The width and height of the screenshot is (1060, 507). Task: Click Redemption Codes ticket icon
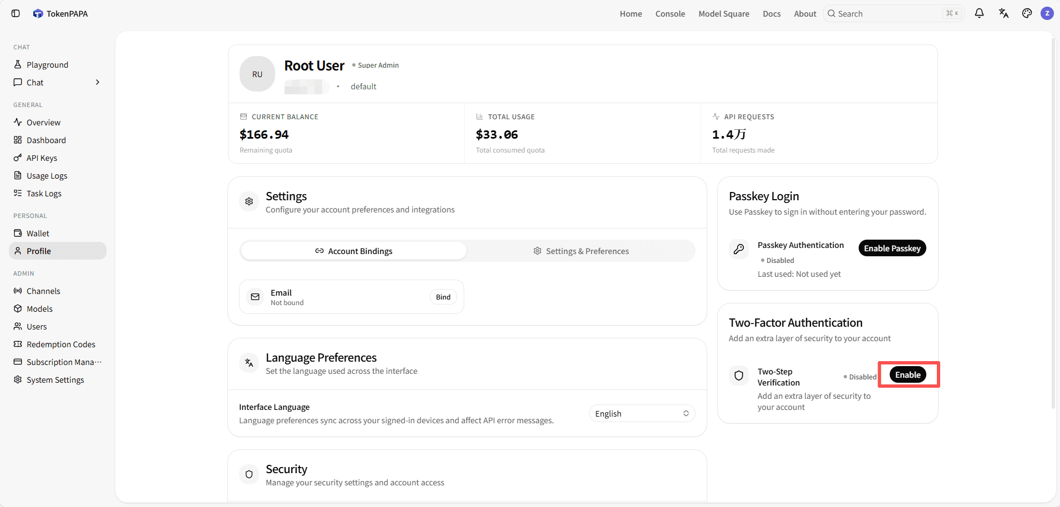coord(18,344)
